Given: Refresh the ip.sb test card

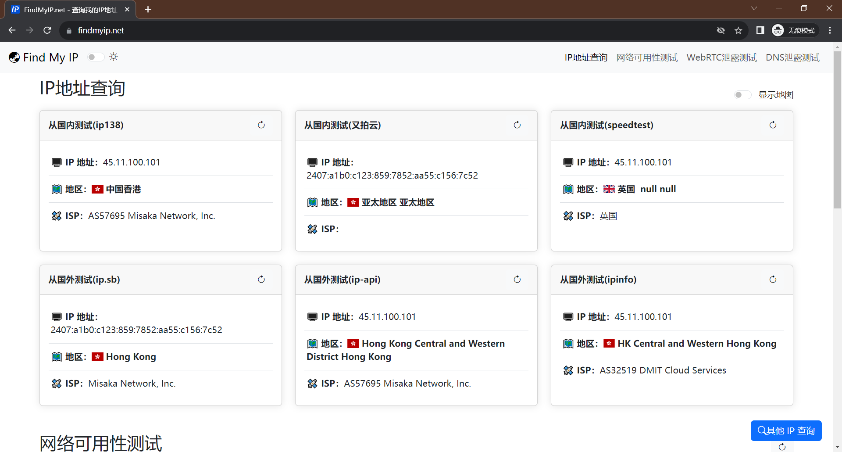Looking at the screenshot, I should point(261,280).
